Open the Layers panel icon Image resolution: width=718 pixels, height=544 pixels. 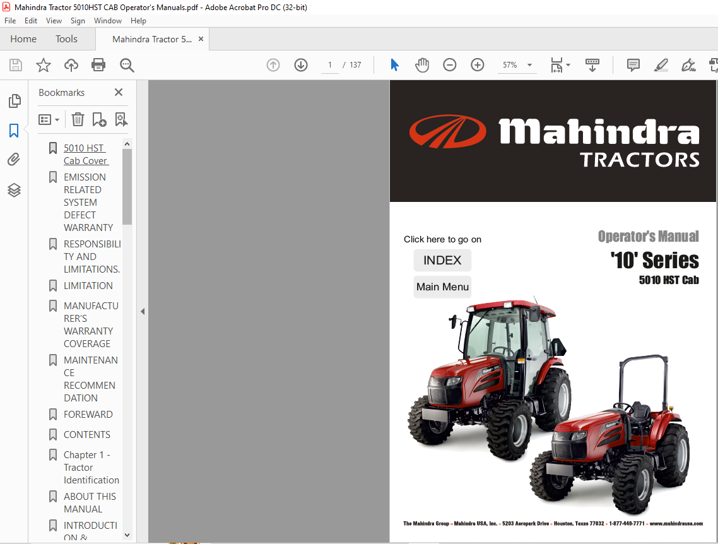point(14,190)
